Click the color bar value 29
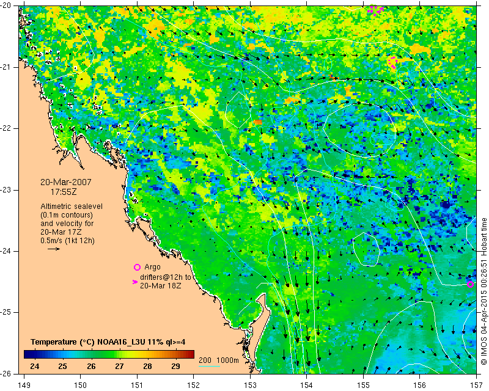This screenshot has width=489, height=391. [175, 367]
